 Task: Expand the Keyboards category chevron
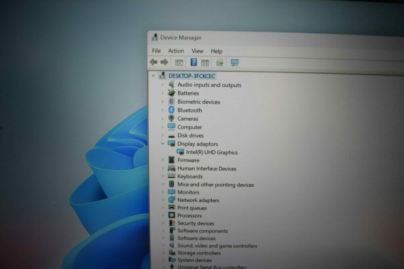(162, 176)
